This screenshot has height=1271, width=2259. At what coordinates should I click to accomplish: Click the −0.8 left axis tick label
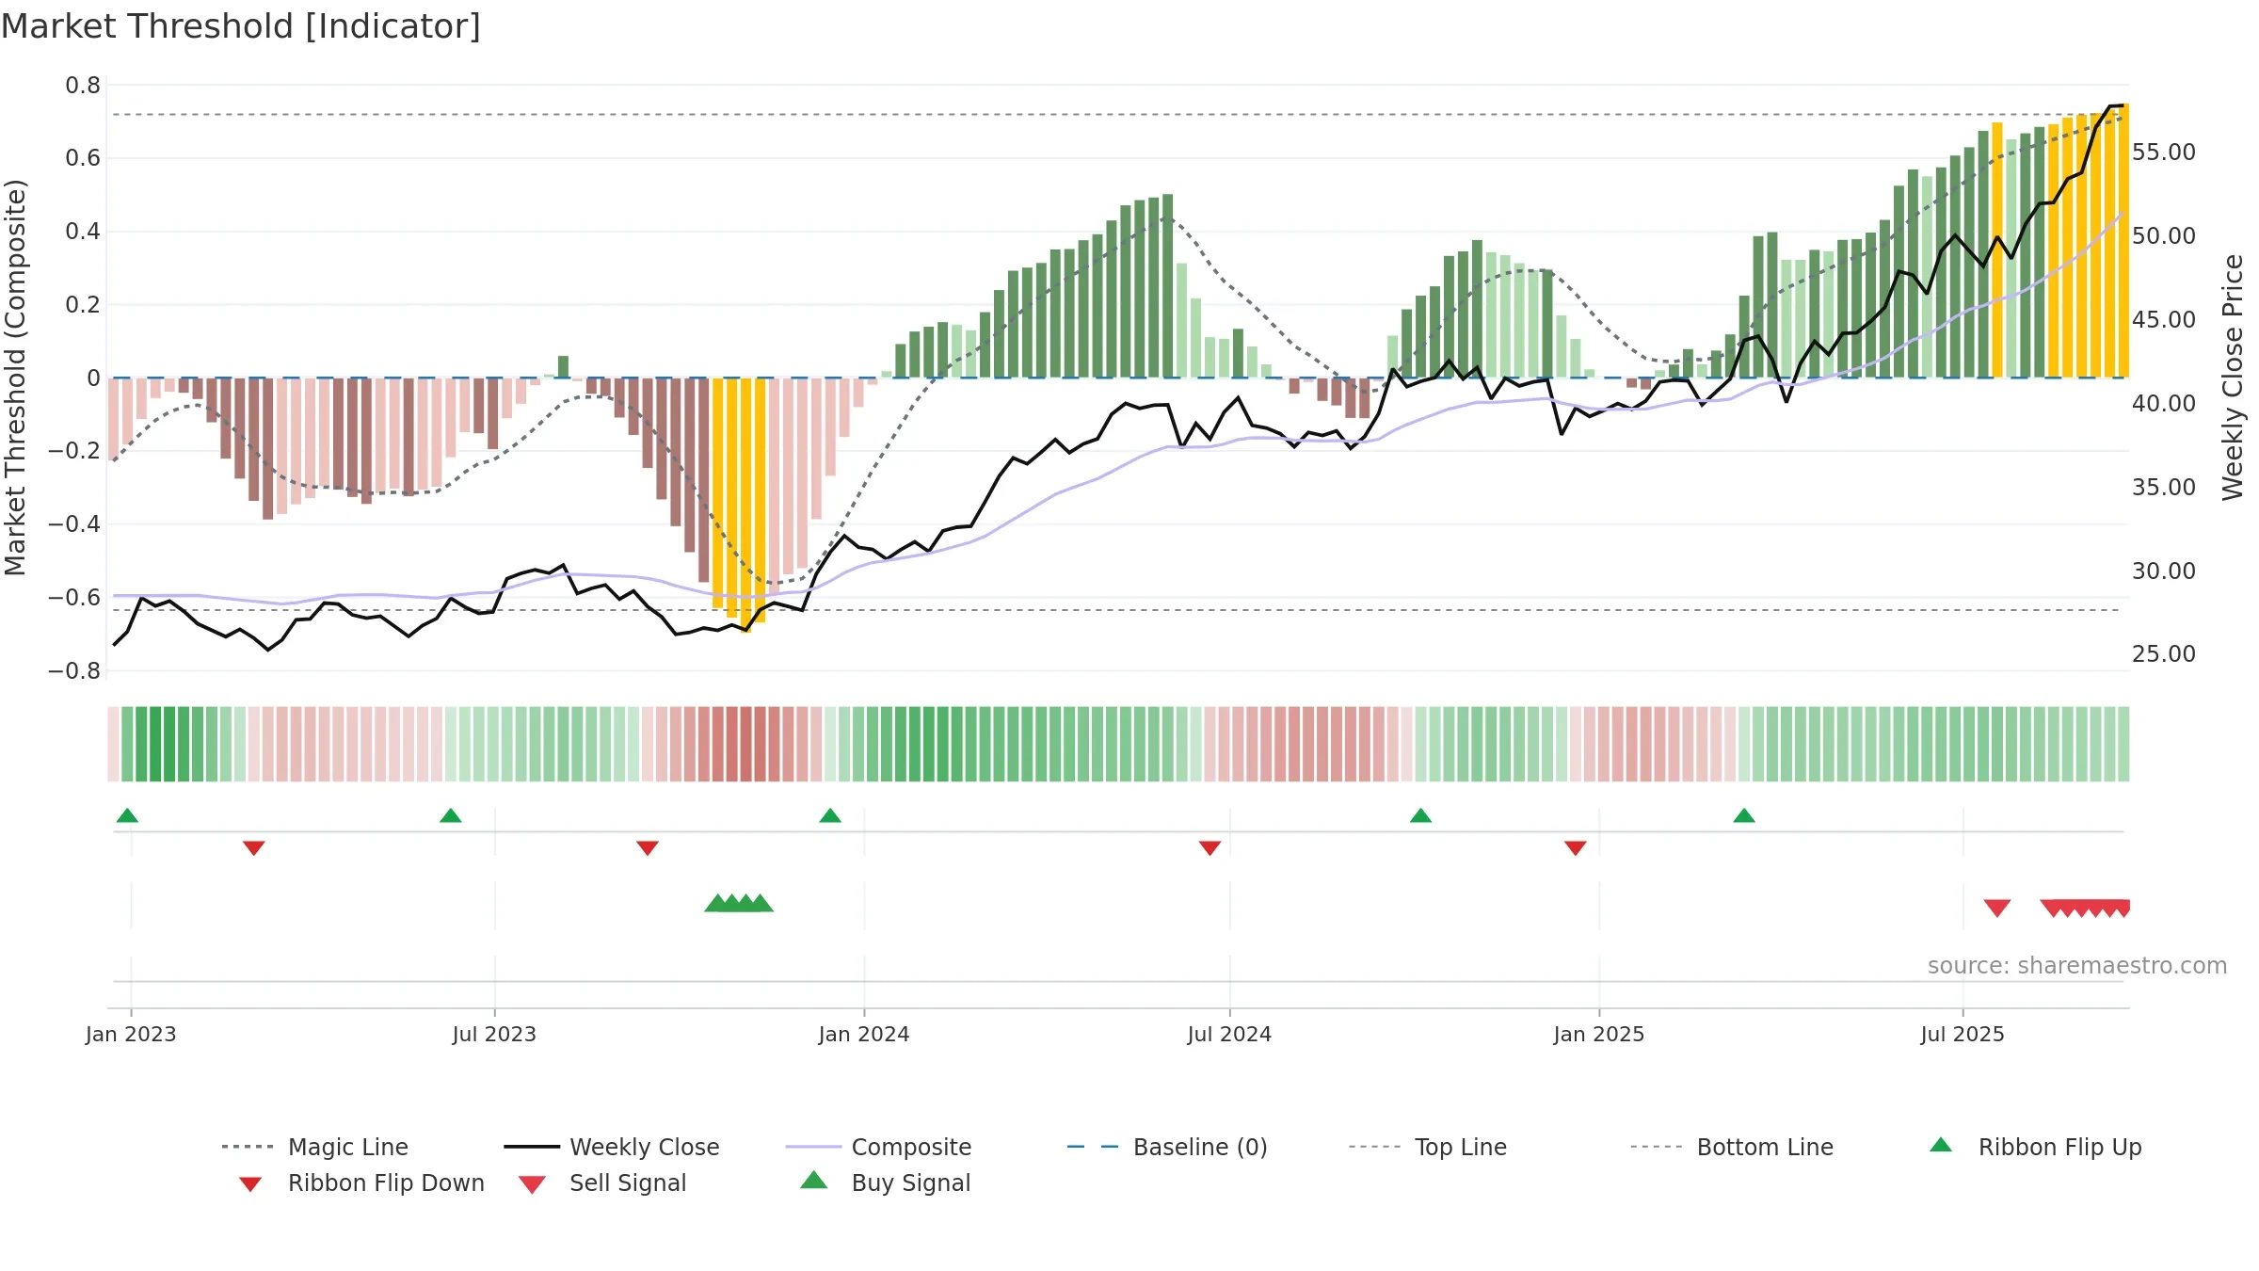click(x=74, y=670)
